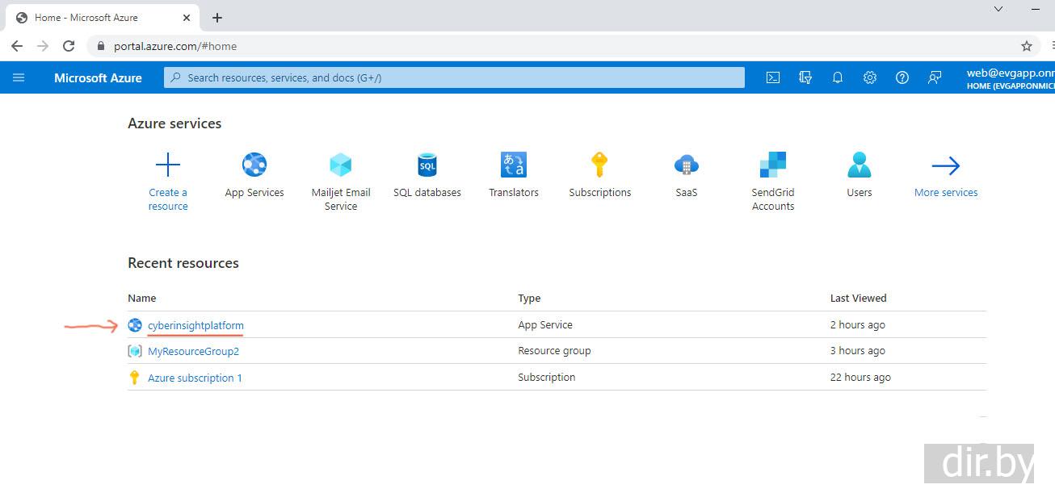Bookmark this page with star icon

coord(1027,46)
